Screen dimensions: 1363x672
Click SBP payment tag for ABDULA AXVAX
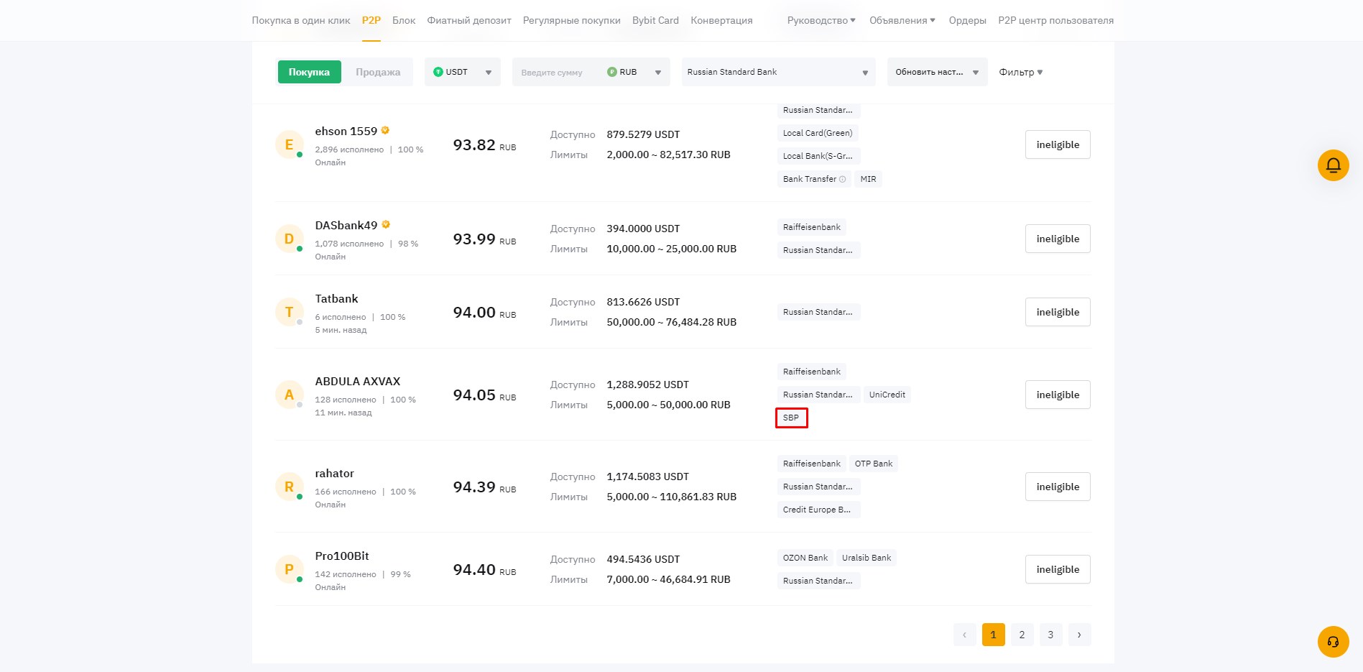click(791, 418)
